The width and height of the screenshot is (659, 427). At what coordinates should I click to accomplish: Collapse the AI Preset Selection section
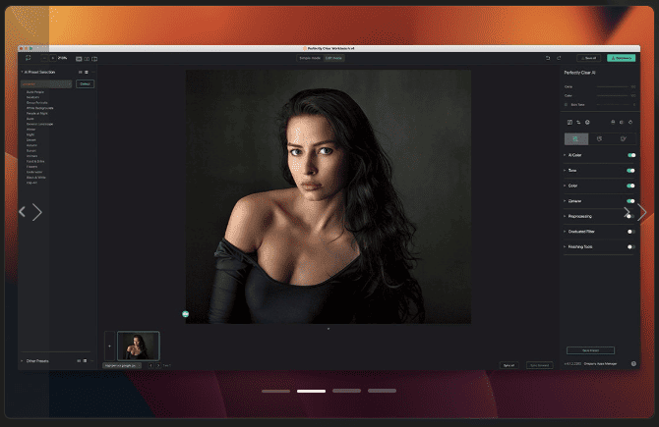22,72
